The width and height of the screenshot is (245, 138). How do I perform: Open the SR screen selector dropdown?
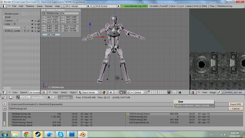coord(63,6)
